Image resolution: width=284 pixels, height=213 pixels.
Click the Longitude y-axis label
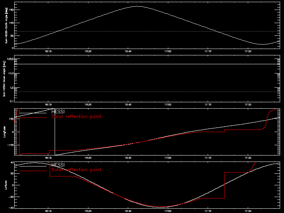[4, 132]
